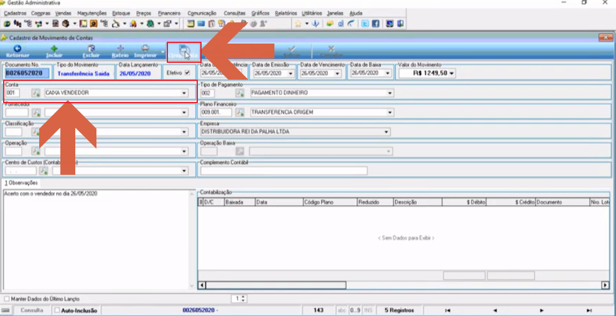The height and width of the screenshot is (316, 616).
Task: Expand the Empresa dropdown arrow
Action: tap(386, 132)
